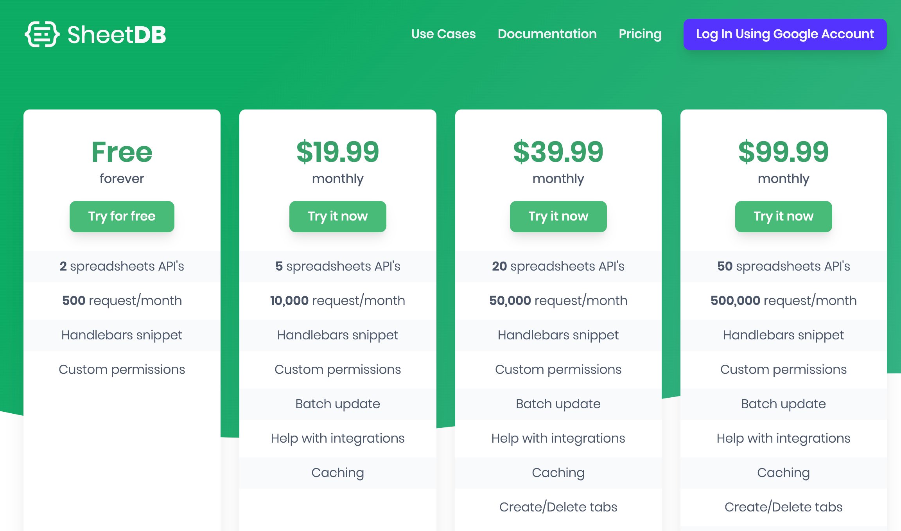Click Try it now under $39.99

[x=558, y=216]
